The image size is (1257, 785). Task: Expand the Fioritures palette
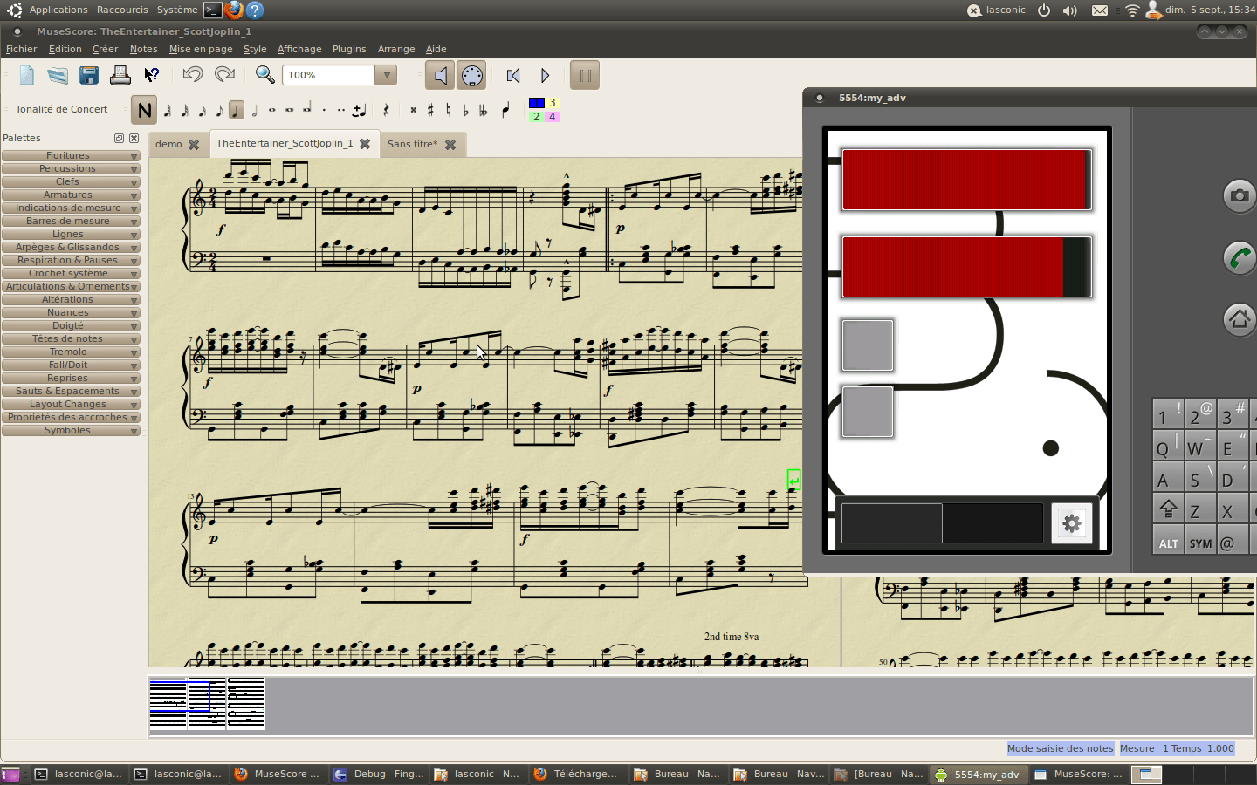71,155
